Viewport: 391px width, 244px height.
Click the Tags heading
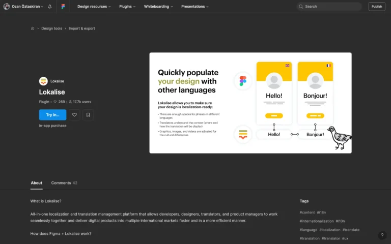tap(304, 201)
